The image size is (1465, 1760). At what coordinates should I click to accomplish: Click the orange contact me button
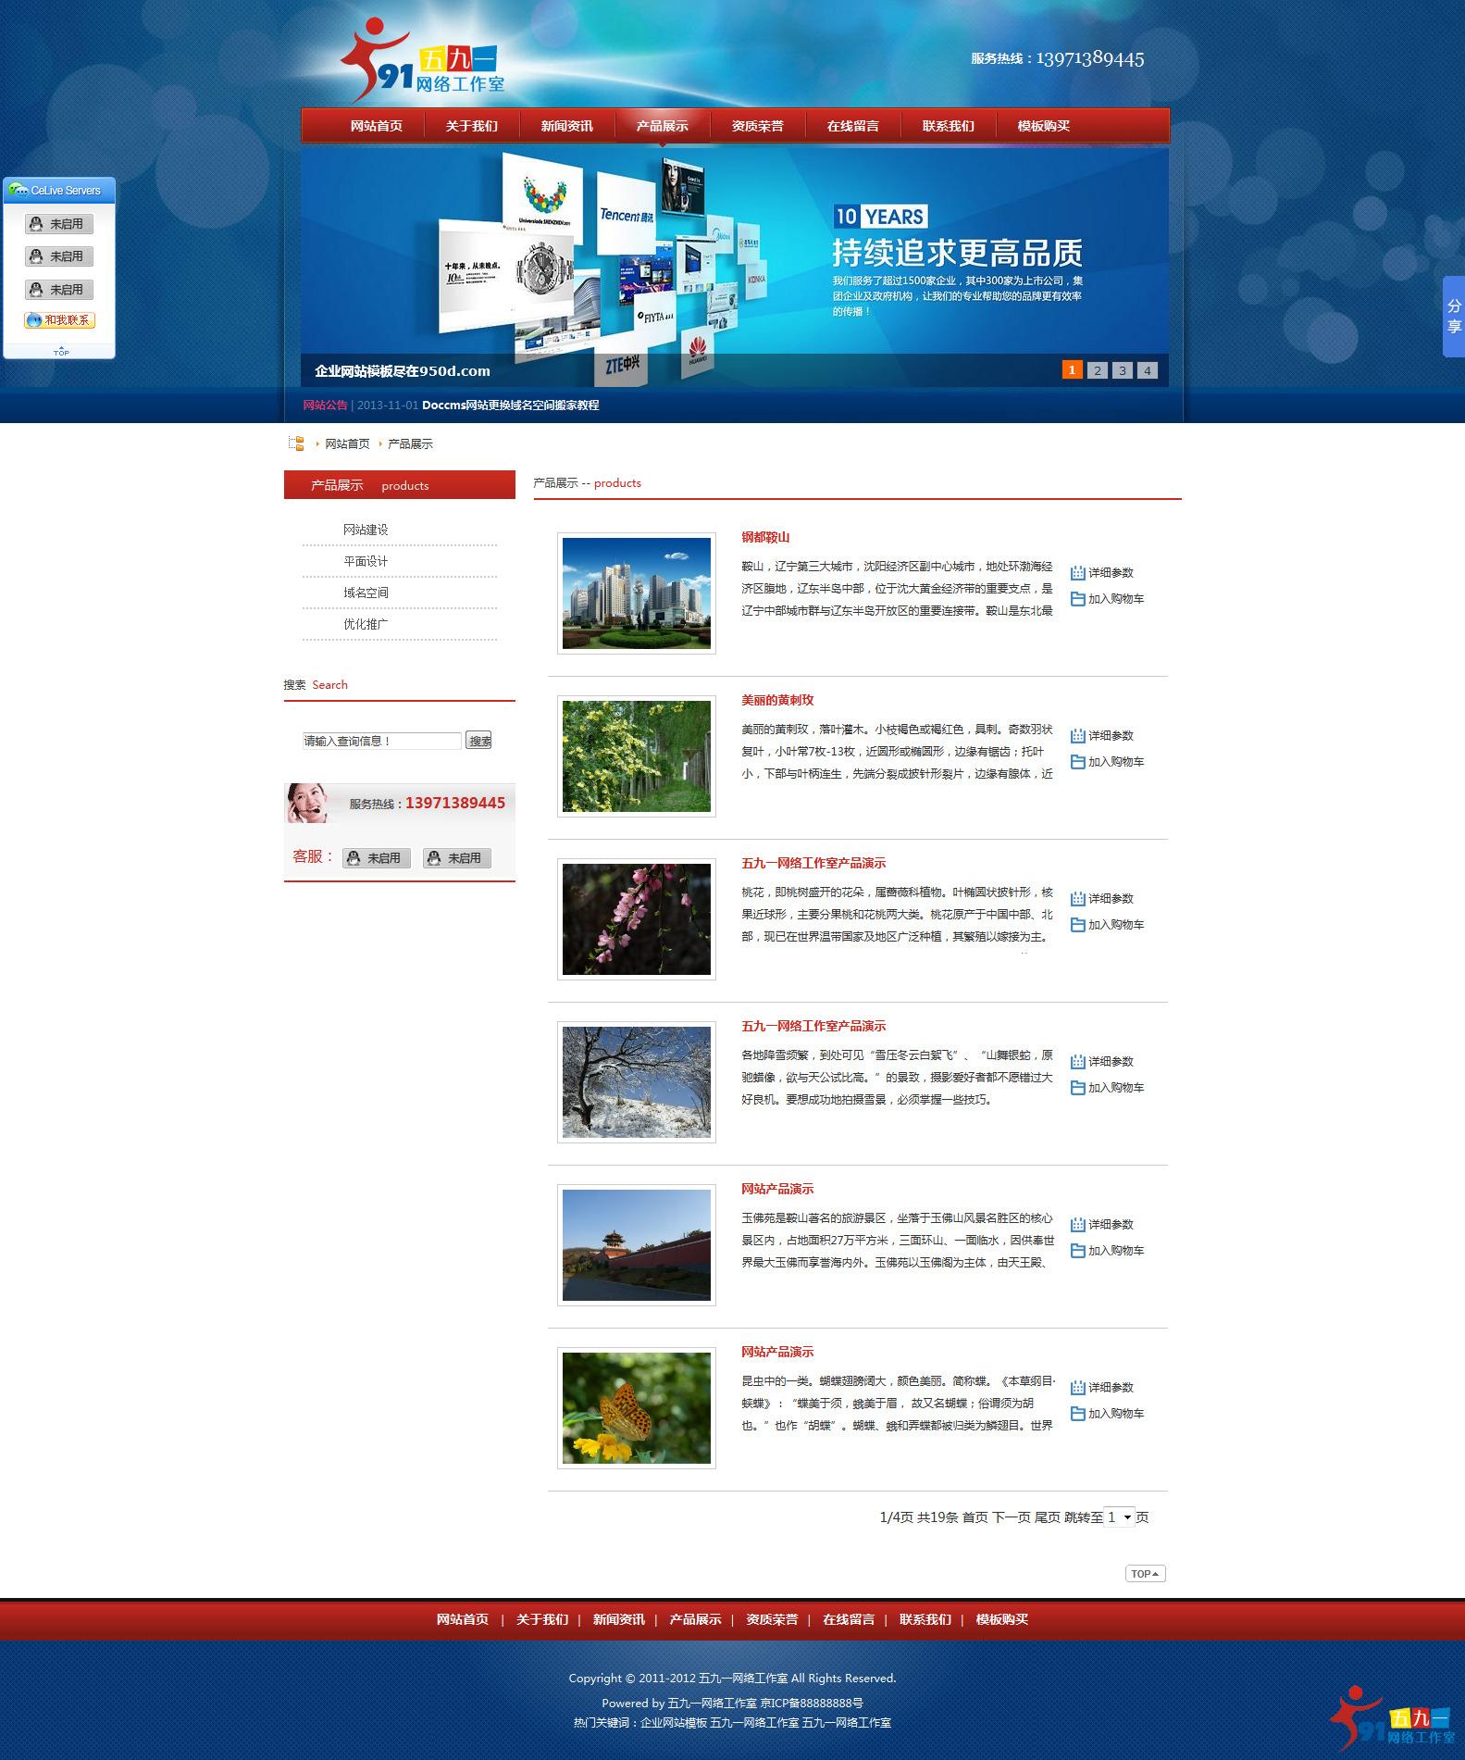point(59,320)
